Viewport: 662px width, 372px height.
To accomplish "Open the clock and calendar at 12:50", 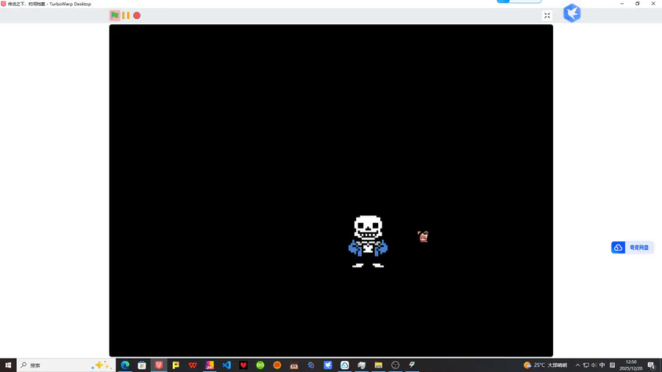I will (631, 365).
